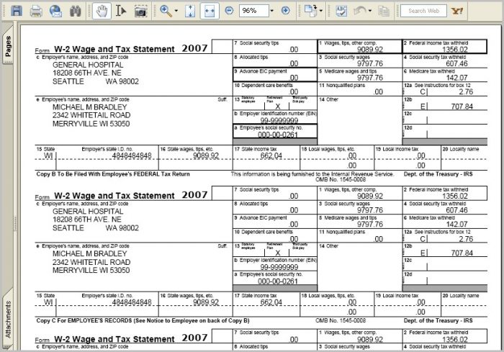Fit the whole page with the Fit Page icon
The height and width of the screenshot is (352, 504).
tap(190, 11)
